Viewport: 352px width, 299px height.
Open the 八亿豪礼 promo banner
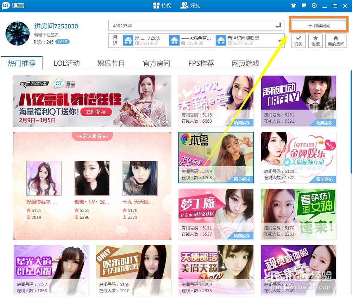click(x=92, y=101)
